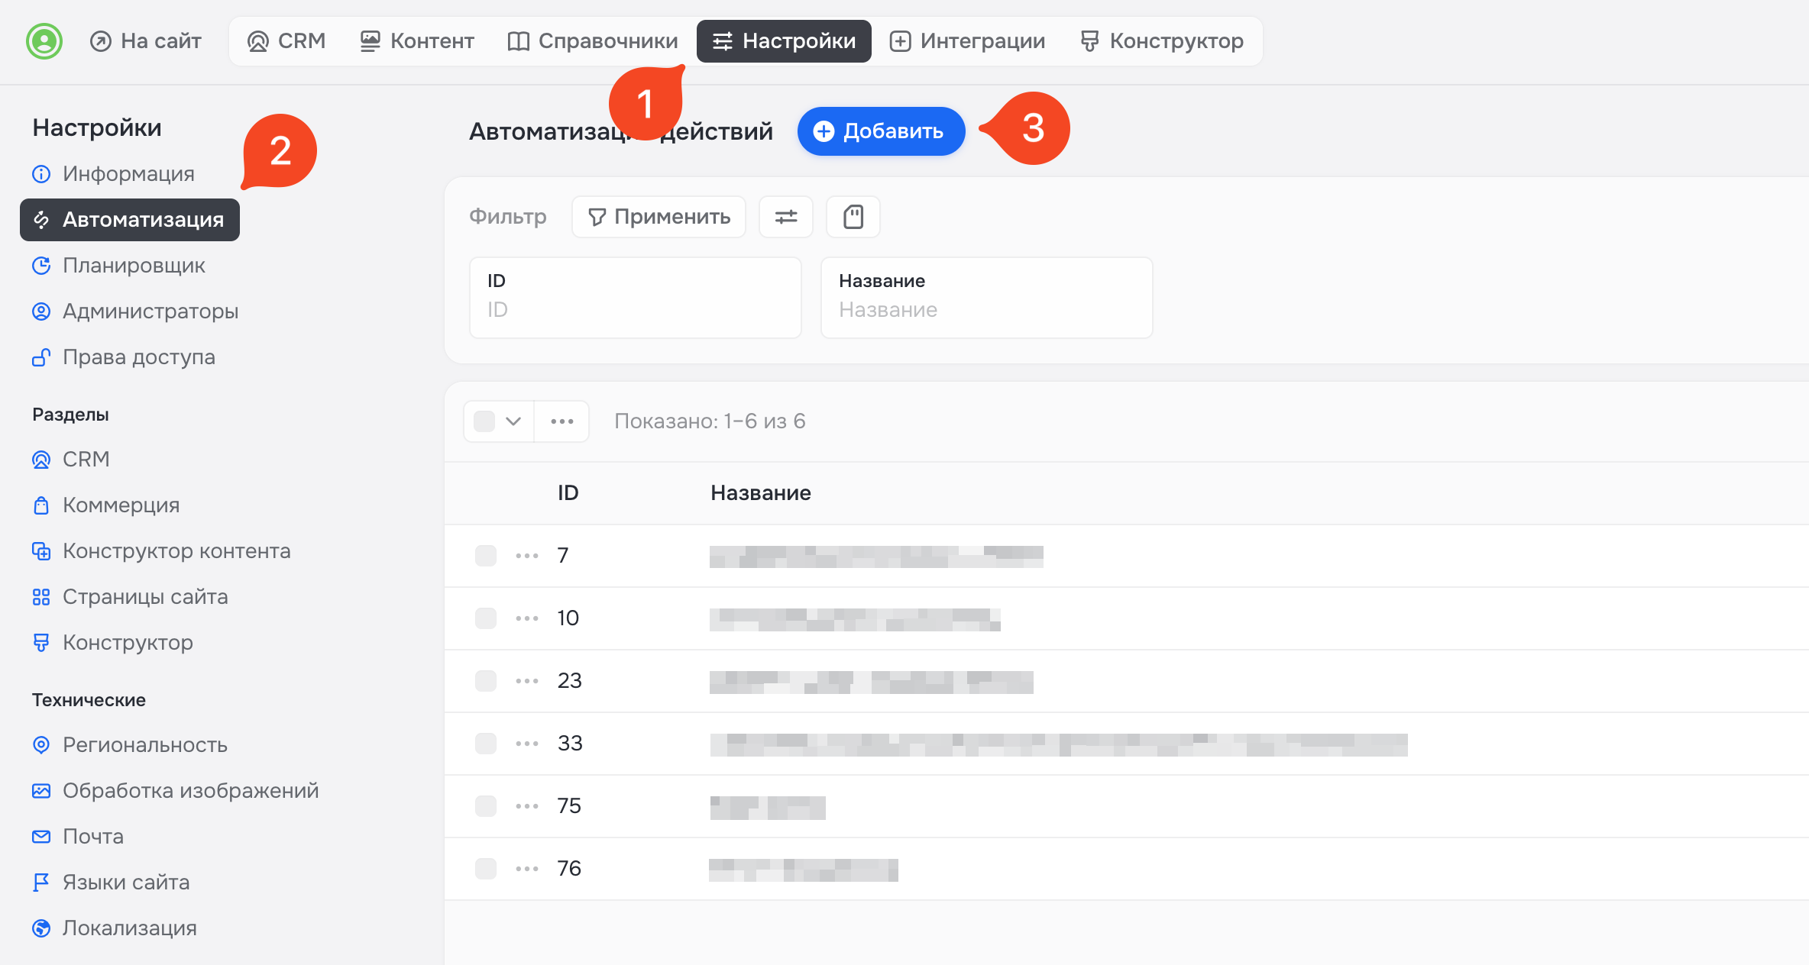The height and width of the screenshot is (965, 1809).
Task: Check the checkbox for row 33
Action: tap(486, 744)
